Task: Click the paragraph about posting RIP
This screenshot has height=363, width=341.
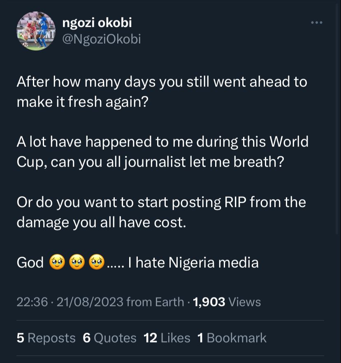Action: point(161,212)
